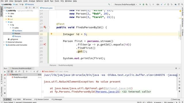The height and width of the screenshot is (103, 184).
Task: Show Git history clock icon
Action: coord(168,4)
